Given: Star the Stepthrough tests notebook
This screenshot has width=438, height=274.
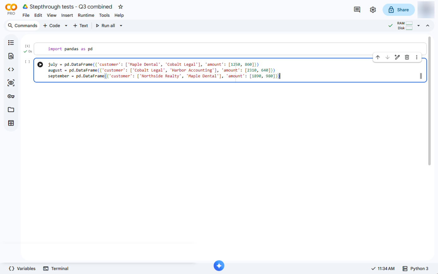Looking at the screenshot, I should 120,7.
